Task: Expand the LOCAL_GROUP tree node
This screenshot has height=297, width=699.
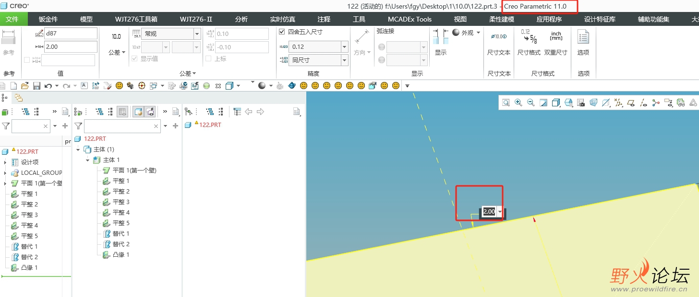Action: pyautogui.click(x=5, y=173)
